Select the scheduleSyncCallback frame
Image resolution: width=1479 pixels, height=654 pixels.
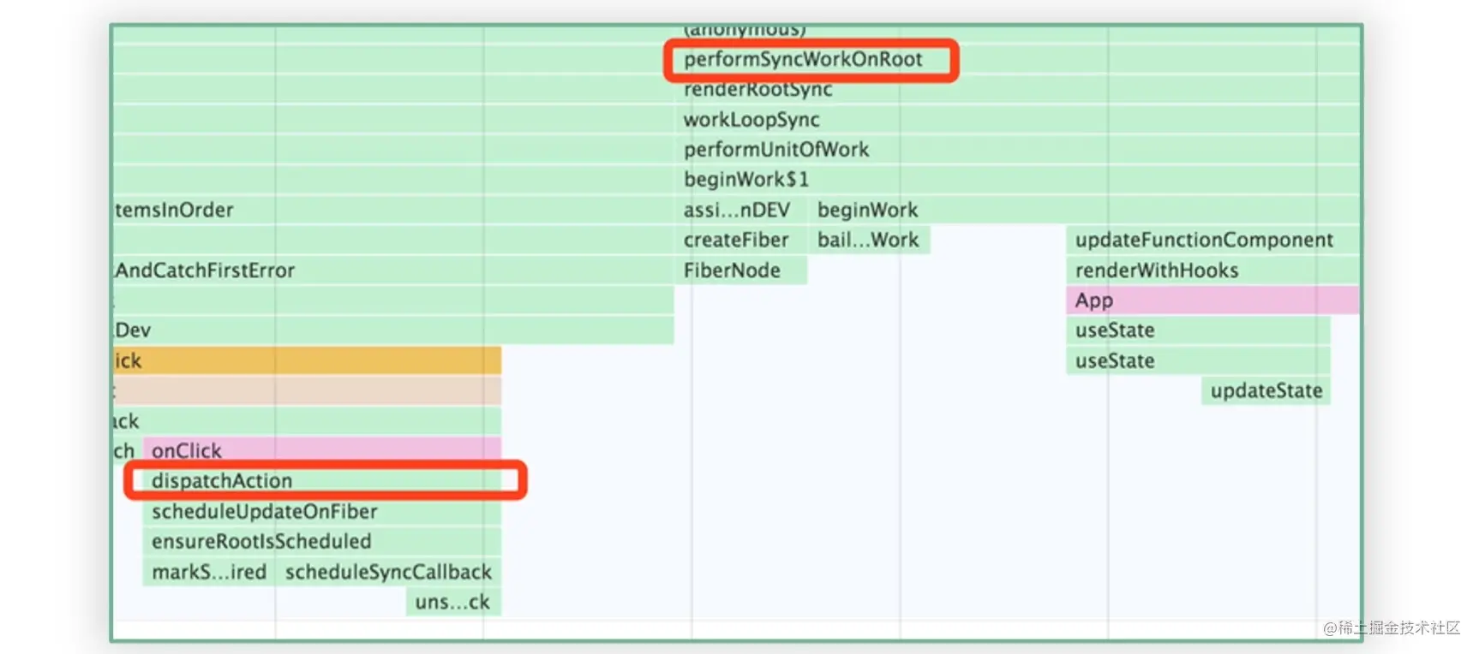click(388, 572)
